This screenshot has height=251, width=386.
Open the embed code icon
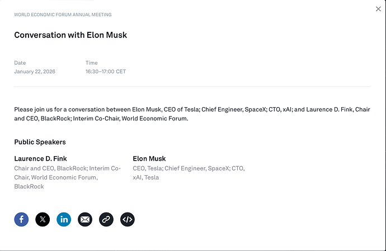(x=128, y=219)
